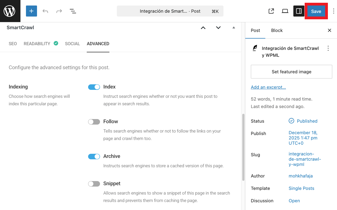
Task: Toggle the settings sidebar icon
Action: click(x=299, y=11)
